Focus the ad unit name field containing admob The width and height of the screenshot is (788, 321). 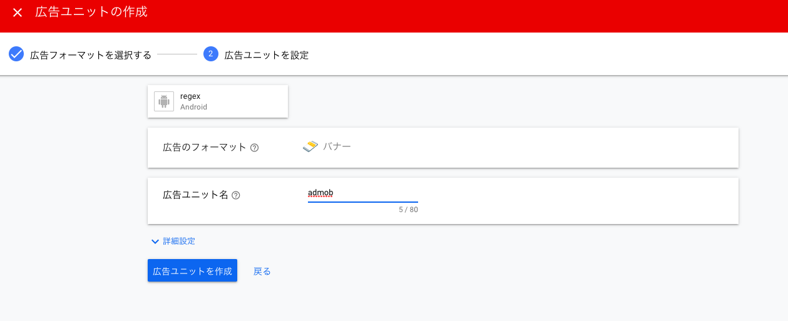pos(363,193)
